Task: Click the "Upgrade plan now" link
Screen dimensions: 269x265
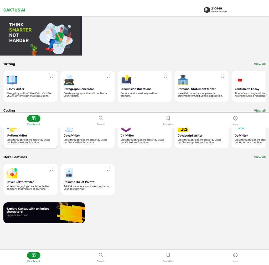Action: [x=17, y=215]
